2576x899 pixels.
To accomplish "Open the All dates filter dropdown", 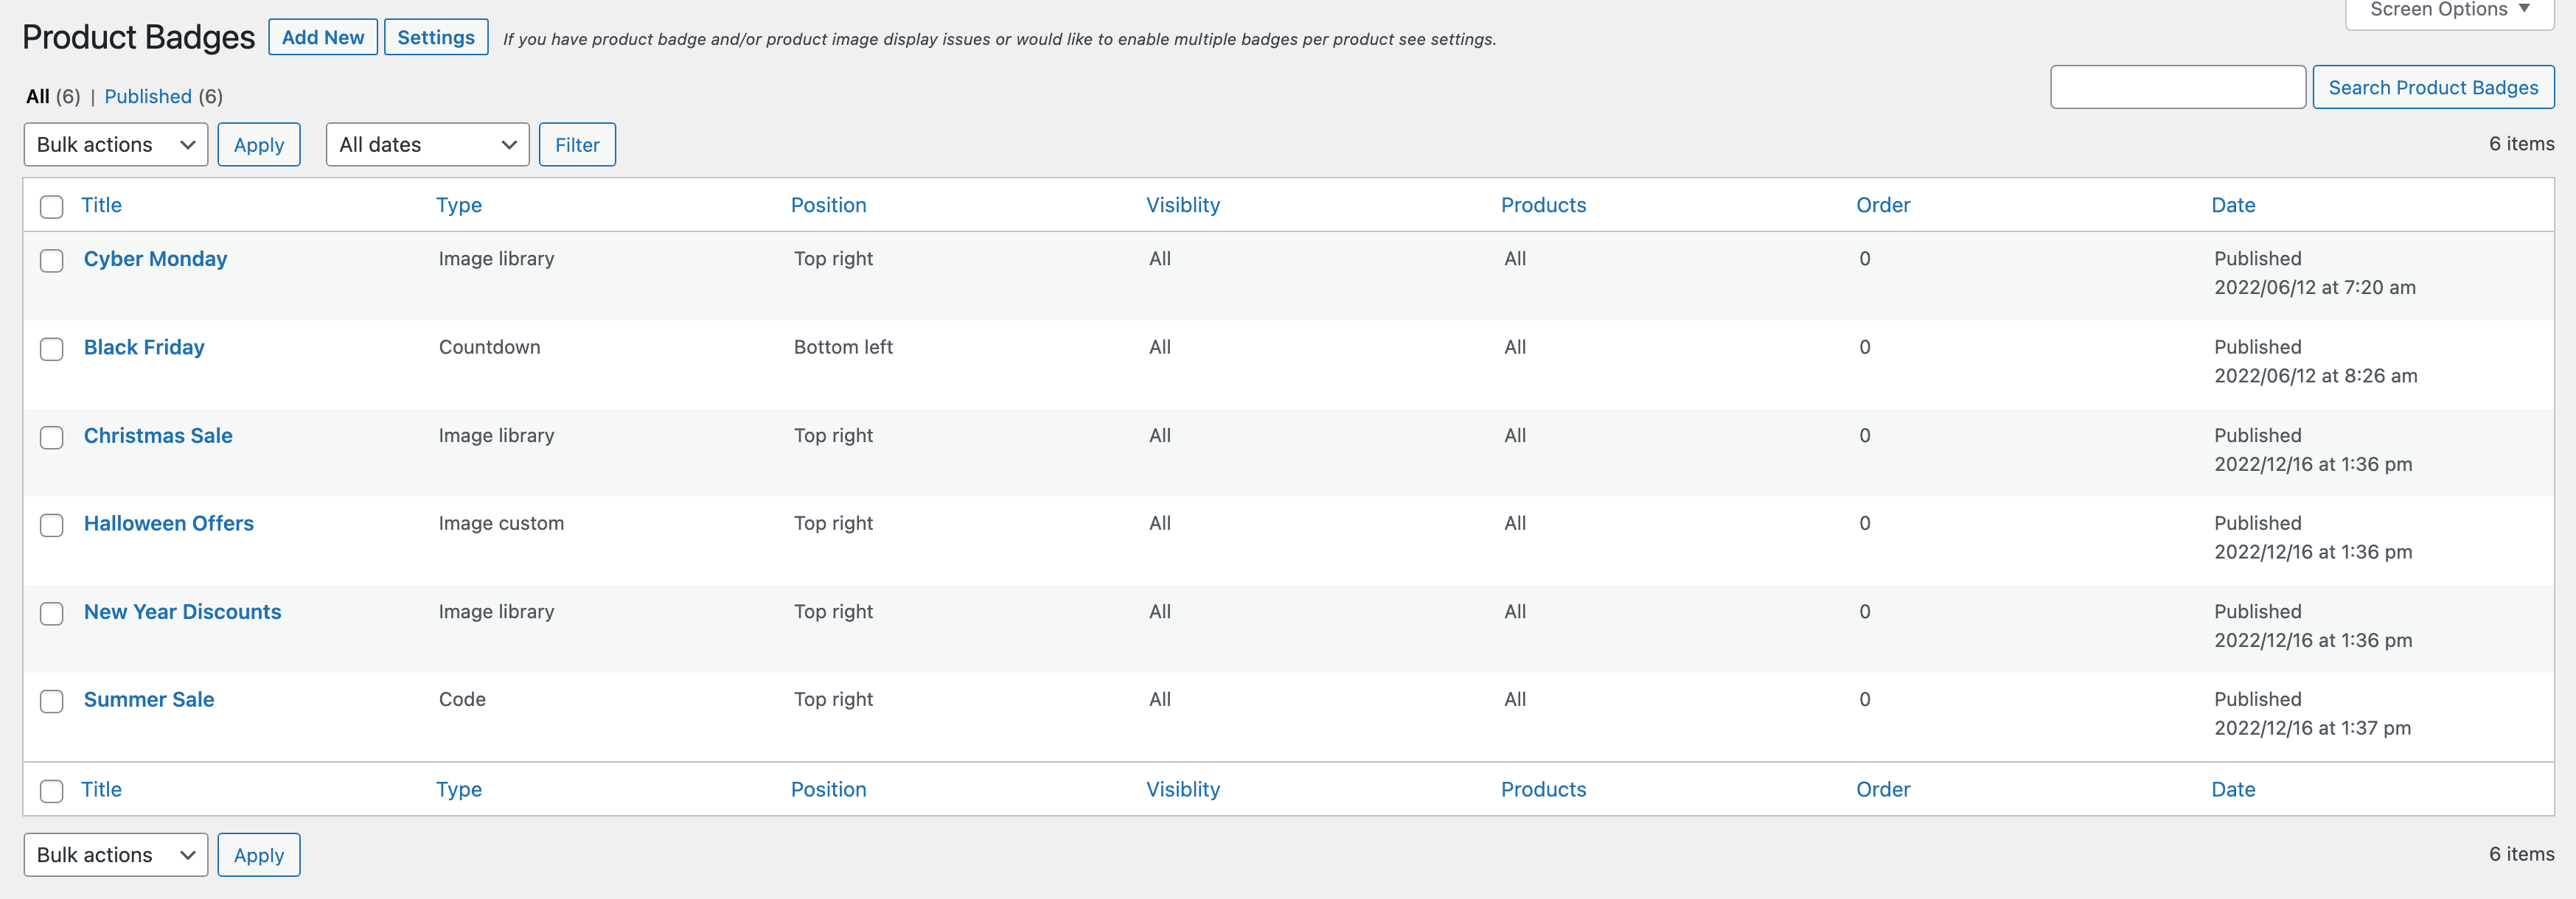I will point(426,144).
